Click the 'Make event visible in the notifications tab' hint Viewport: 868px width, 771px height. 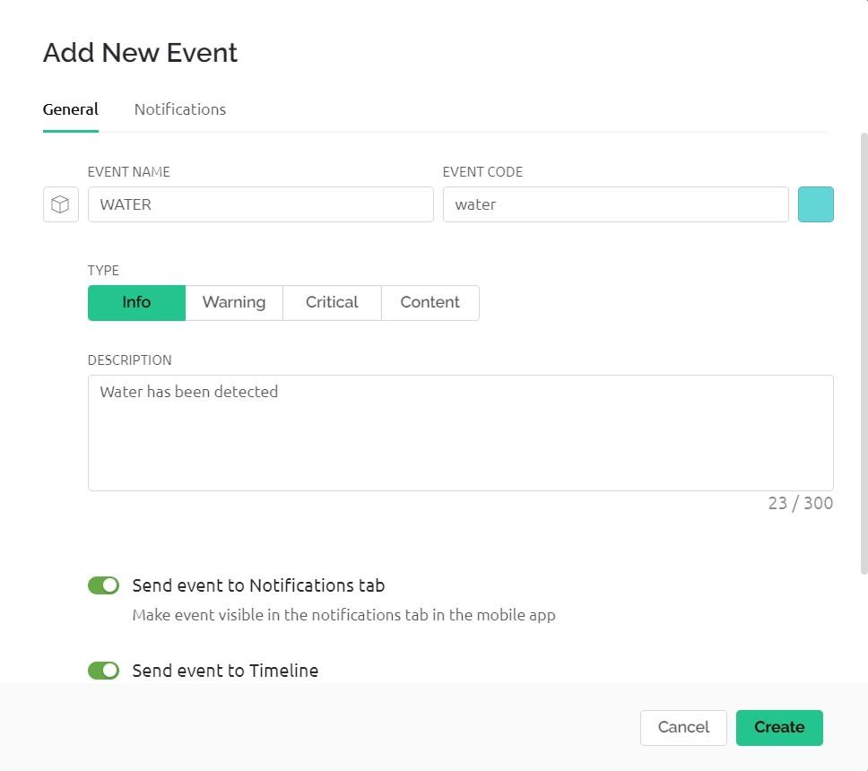(x=343, y=615)
